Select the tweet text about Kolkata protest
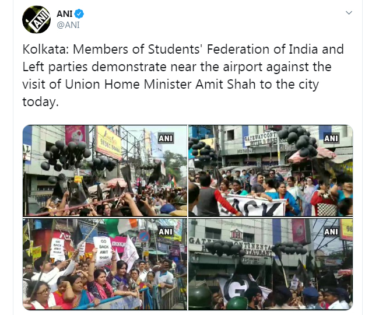Image resolution: width=379 pixels, height=315 pixels. (183, 75)
